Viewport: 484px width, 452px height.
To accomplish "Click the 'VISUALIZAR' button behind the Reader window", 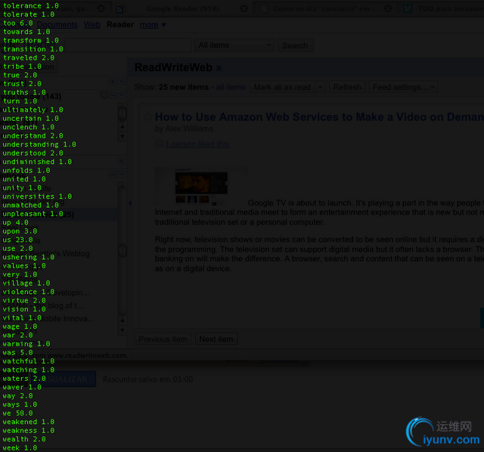I will (x=64, y=379).
